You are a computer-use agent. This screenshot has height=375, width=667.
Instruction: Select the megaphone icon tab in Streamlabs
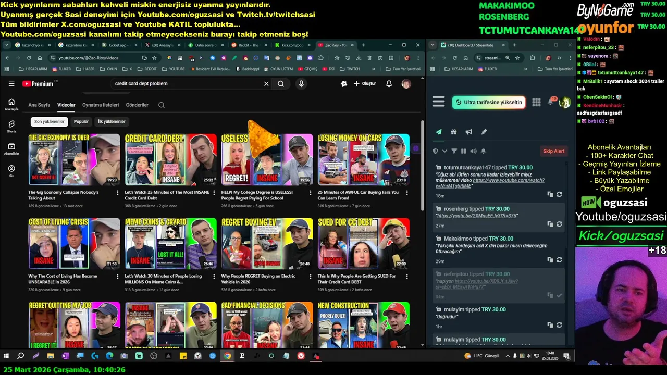(469, 132)
